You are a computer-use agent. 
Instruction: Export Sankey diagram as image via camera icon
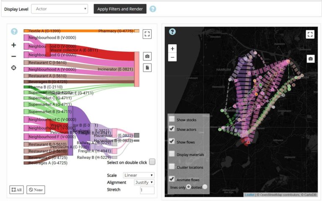point(147,56)
